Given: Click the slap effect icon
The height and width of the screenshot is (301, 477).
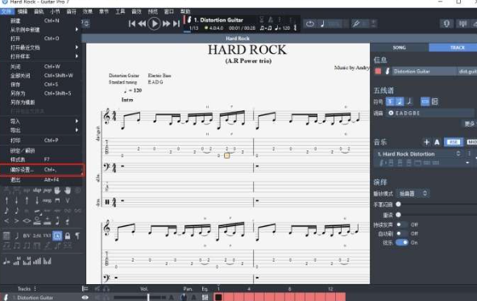Looking at the screenshot, I should coord(37,190).
